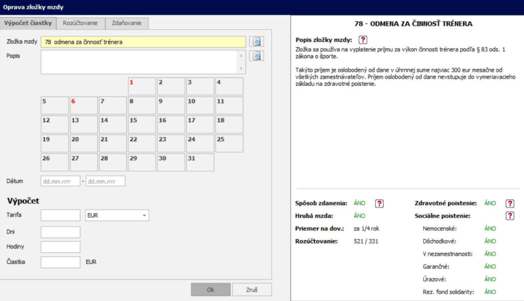Image resolution: width=524 pixels, height=301 pixels.
Task: Click the Tarifa input field
Action: point(60,216)
